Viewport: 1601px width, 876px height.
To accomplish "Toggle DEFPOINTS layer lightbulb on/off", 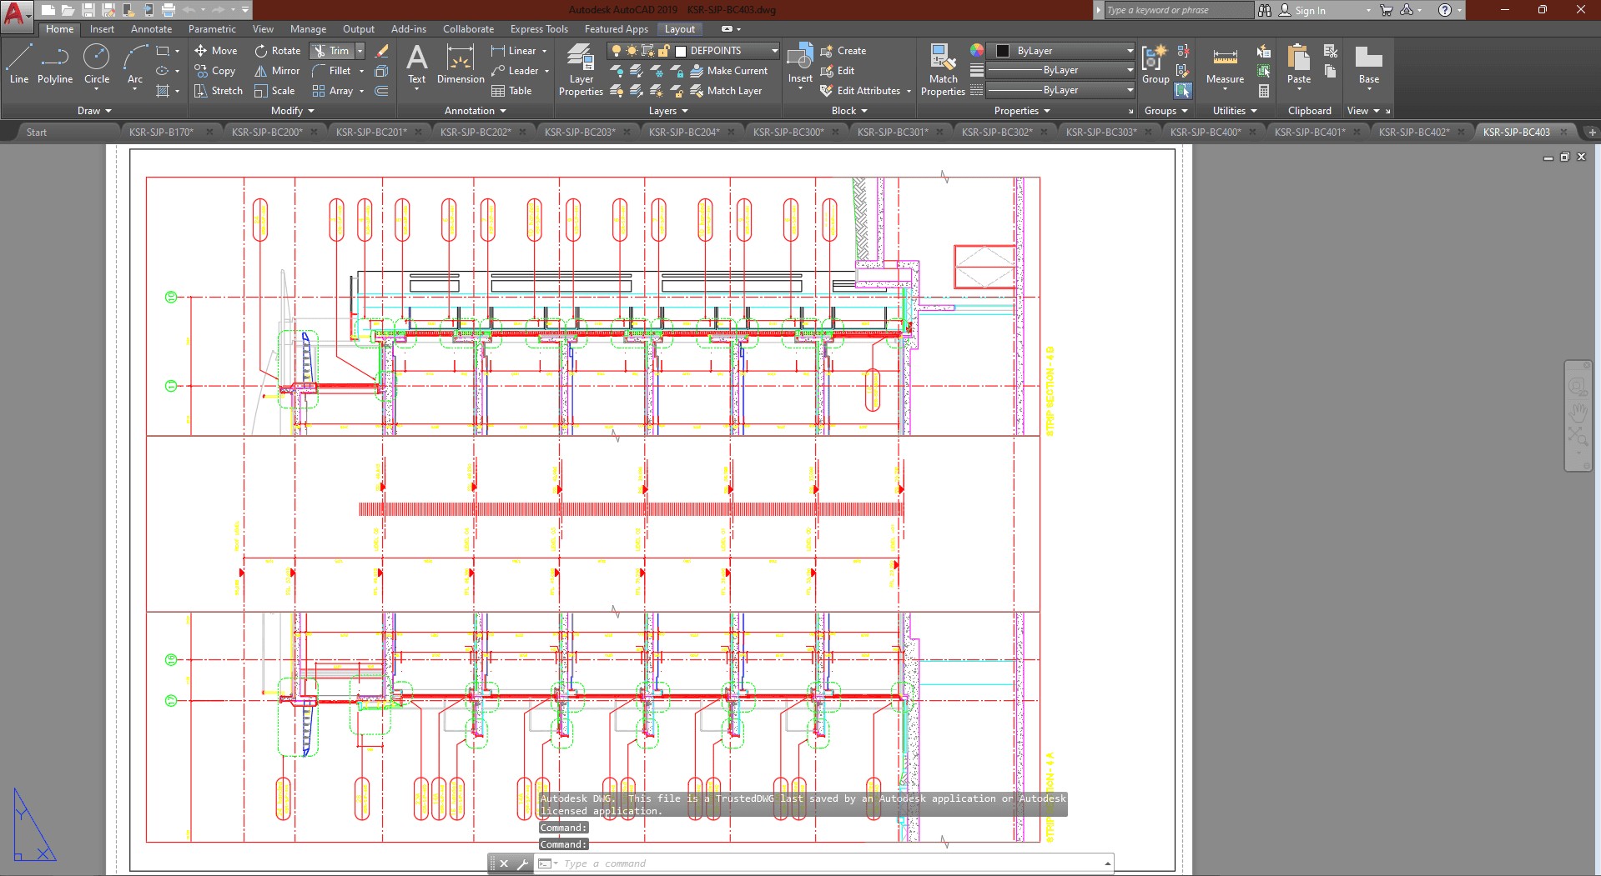I will 617,51.
